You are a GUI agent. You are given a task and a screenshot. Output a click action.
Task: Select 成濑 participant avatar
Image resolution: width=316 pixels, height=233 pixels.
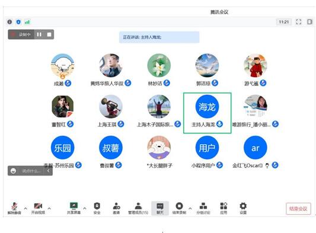(x=62, y=66)
